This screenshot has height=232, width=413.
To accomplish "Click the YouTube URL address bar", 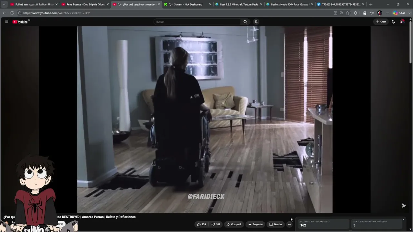I will 174,13.
